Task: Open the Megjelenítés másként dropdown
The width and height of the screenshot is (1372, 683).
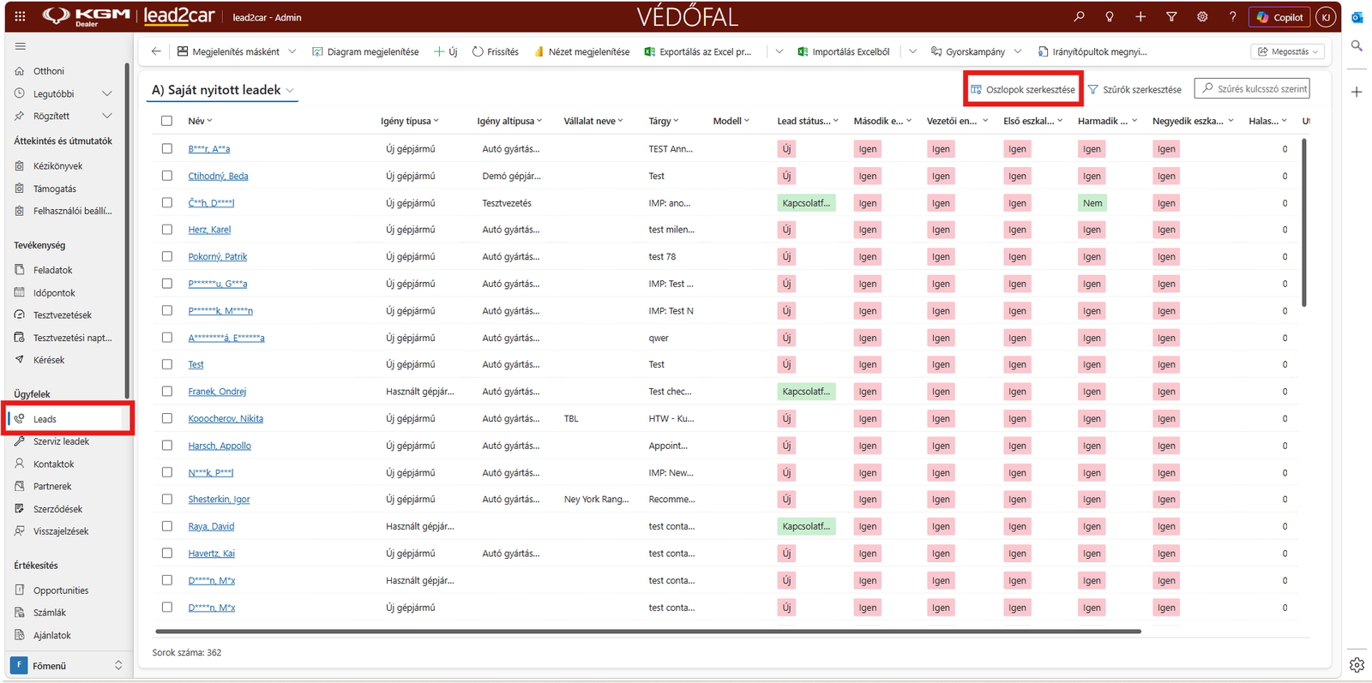Action: pyautogui.click(x=237, y=51)
